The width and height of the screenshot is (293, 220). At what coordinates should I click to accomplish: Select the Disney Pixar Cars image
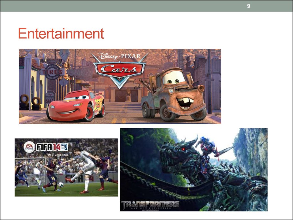pos(120,87)
